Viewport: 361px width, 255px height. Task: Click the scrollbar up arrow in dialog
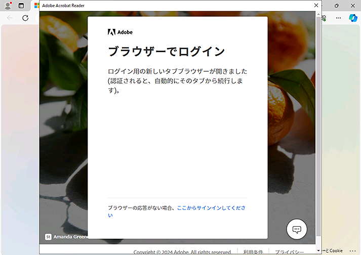pyautogui.click(x=318, y=14)
